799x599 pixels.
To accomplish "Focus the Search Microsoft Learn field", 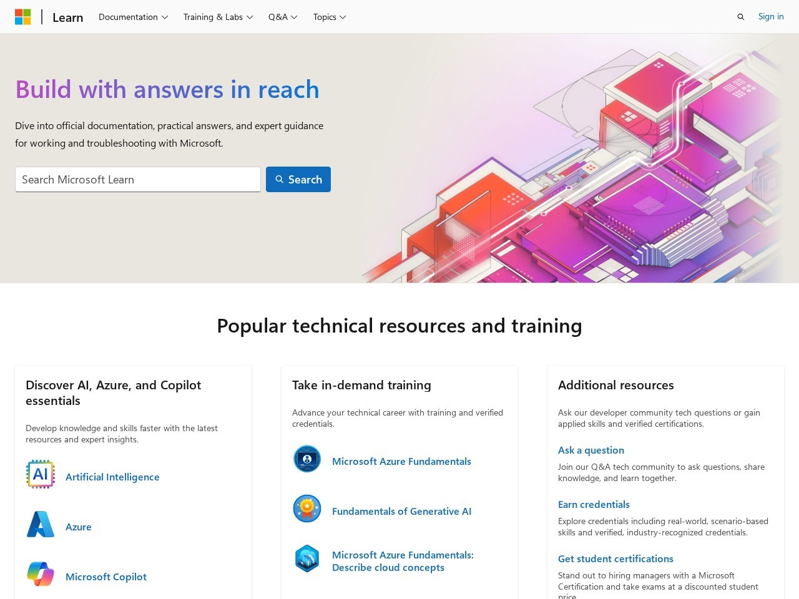I will pyautogui.click(x=138, y=180).
